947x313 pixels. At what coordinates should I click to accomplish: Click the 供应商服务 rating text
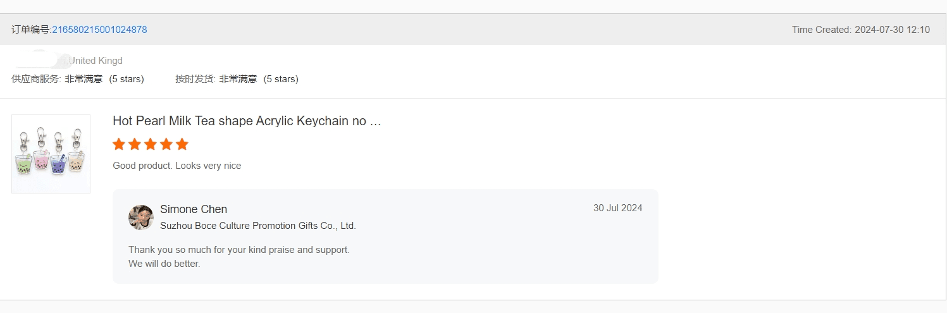click(78, 79)
